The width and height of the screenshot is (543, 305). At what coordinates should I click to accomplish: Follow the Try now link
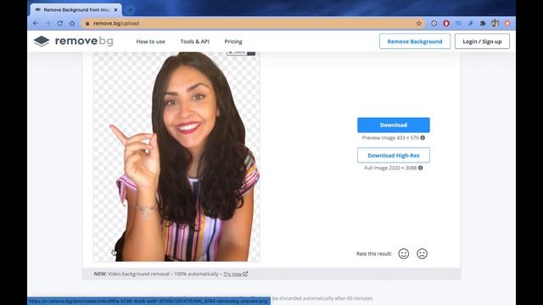(236, 274)
